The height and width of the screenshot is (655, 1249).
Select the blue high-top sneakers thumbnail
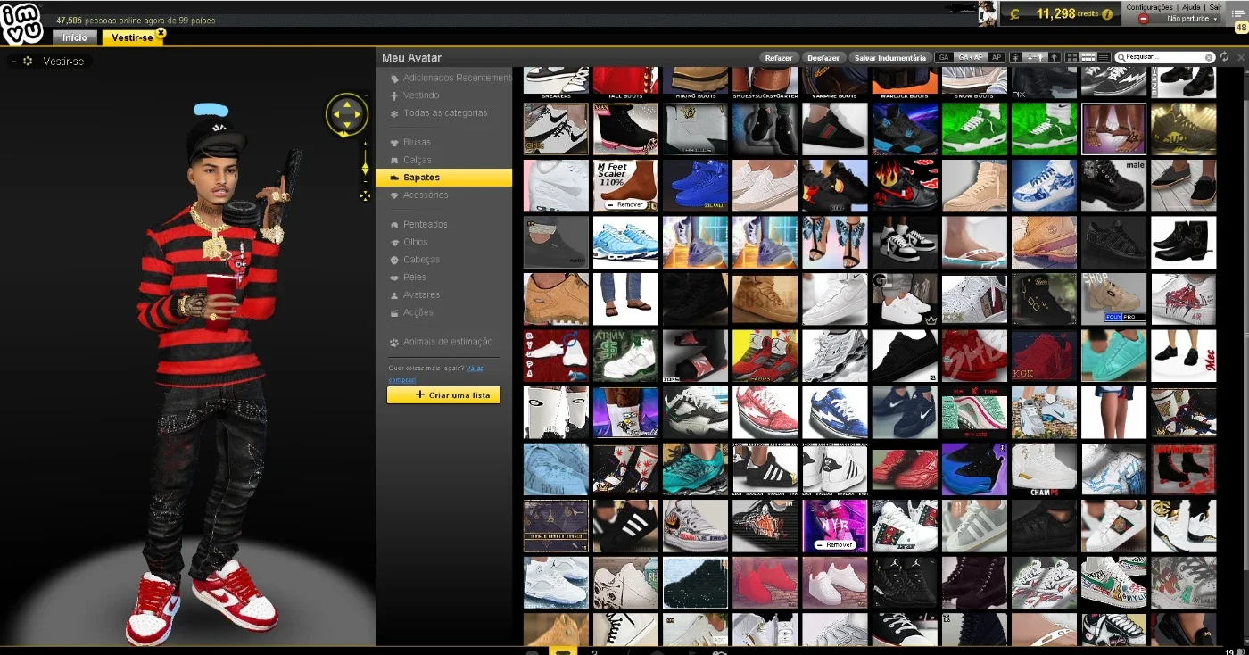[695, 186]
